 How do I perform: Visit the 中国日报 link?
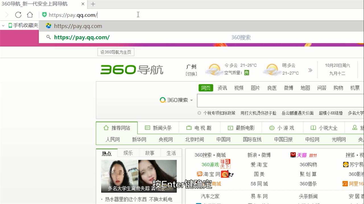pos(283,139)
